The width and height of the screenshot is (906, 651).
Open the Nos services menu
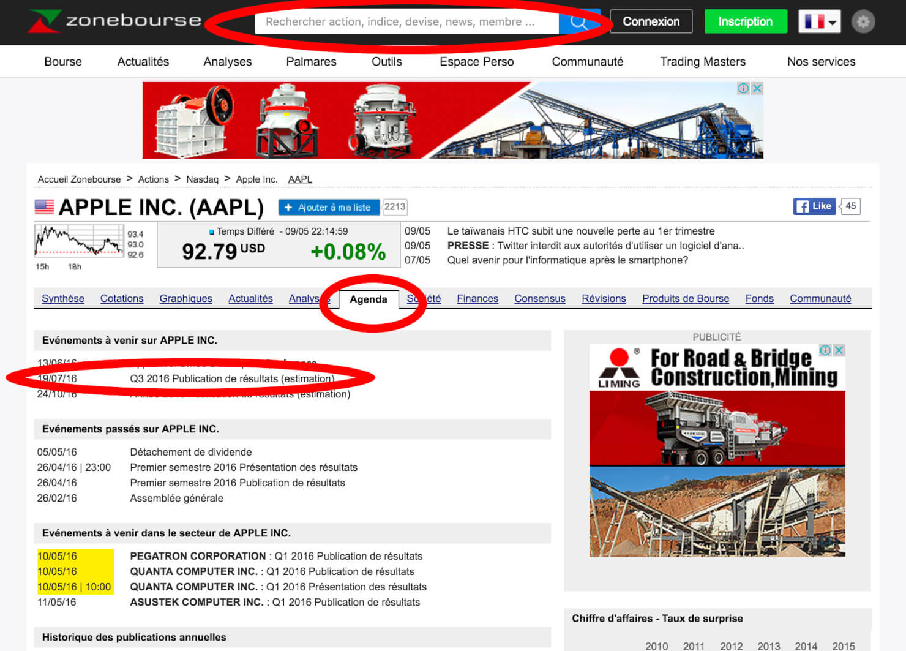click(x=822, y=61)
